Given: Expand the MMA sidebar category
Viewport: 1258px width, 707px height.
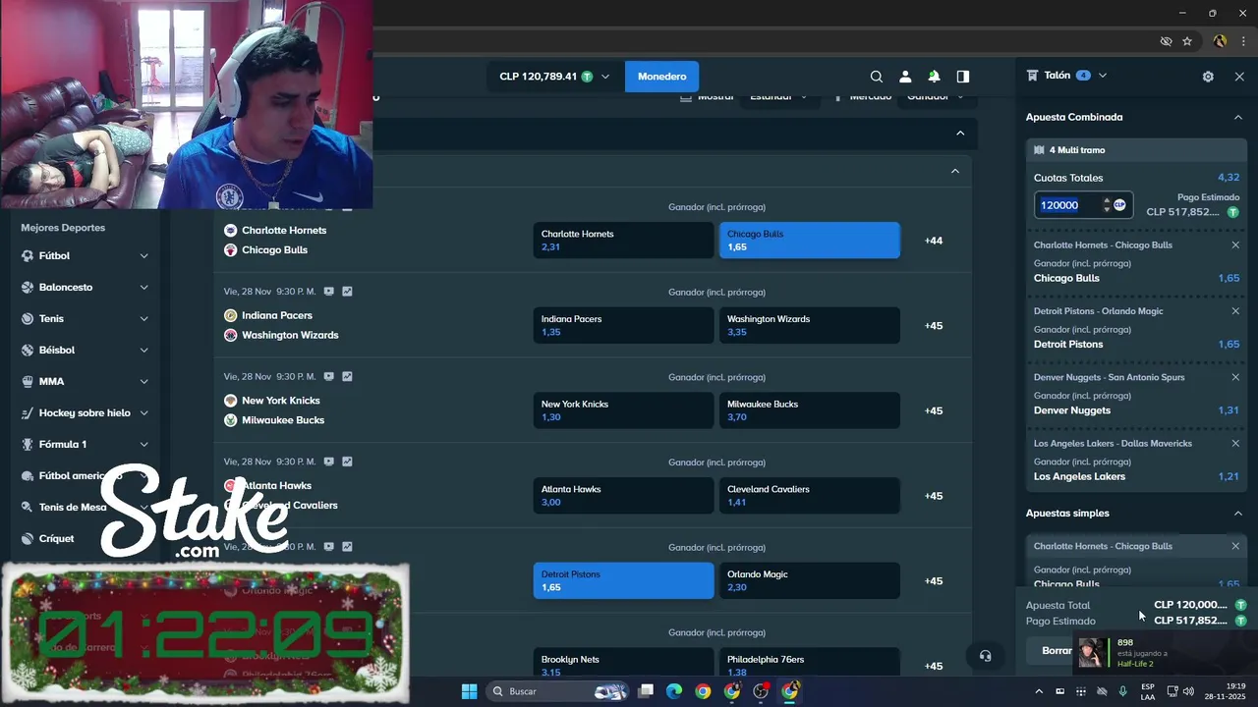Looking at the screenshot, I should (x=143, y=381).
